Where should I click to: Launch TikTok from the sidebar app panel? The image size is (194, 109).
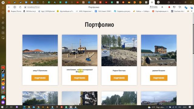[3, 71]
